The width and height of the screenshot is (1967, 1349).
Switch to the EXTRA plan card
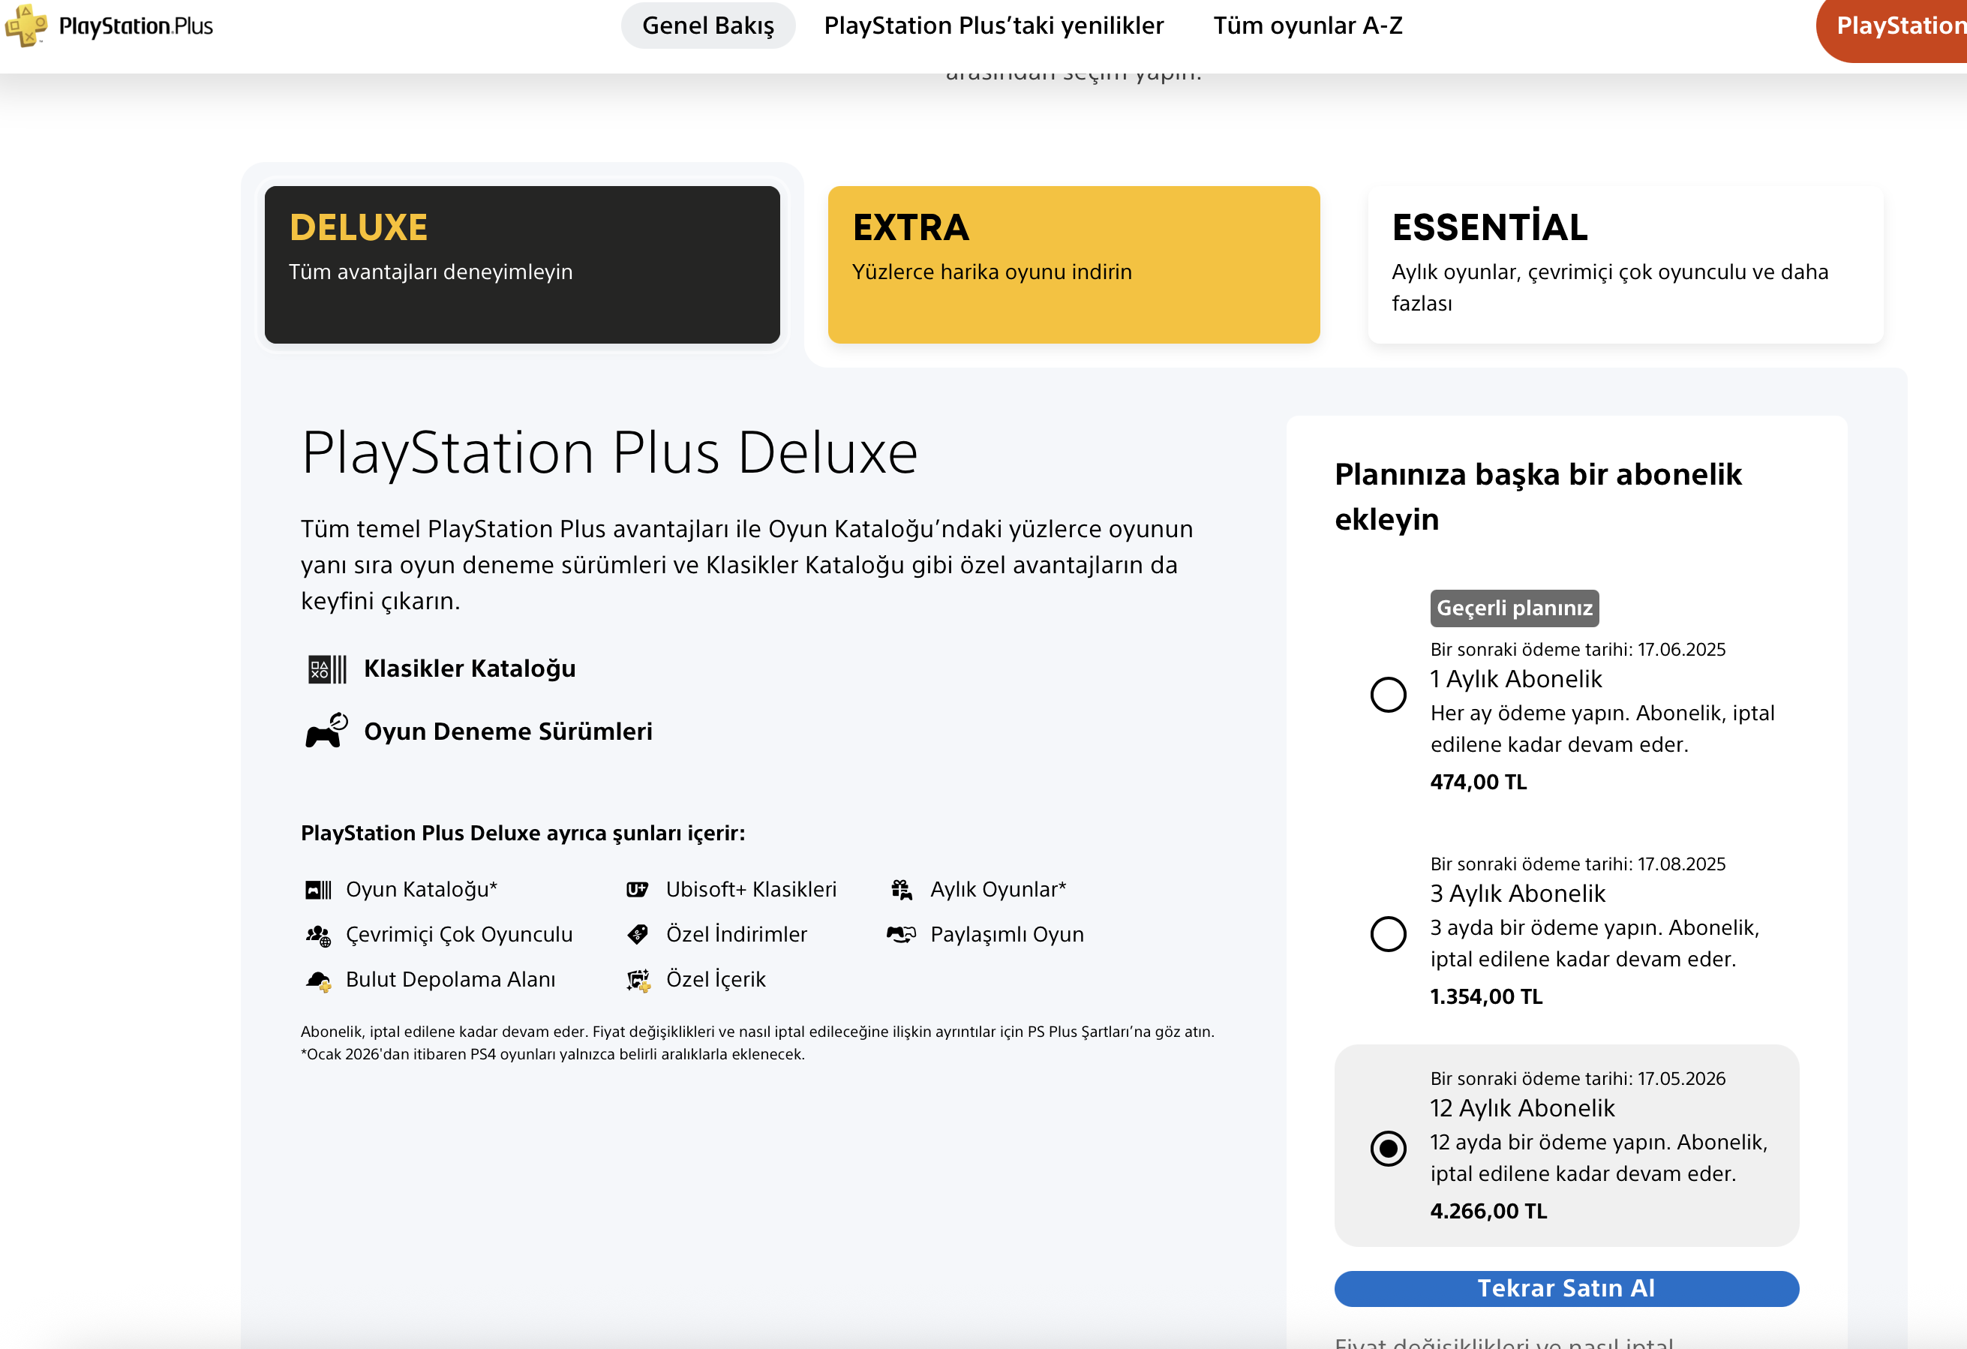pyautogui.click(x=1074, y=265)
